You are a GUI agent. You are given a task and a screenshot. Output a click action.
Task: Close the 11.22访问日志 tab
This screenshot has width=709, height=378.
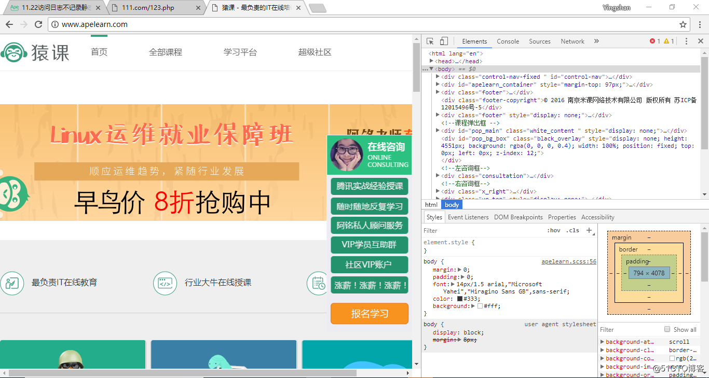[98, 8]
